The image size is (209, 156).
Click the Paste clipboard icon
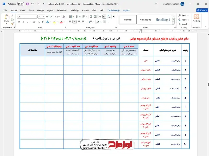7,17
